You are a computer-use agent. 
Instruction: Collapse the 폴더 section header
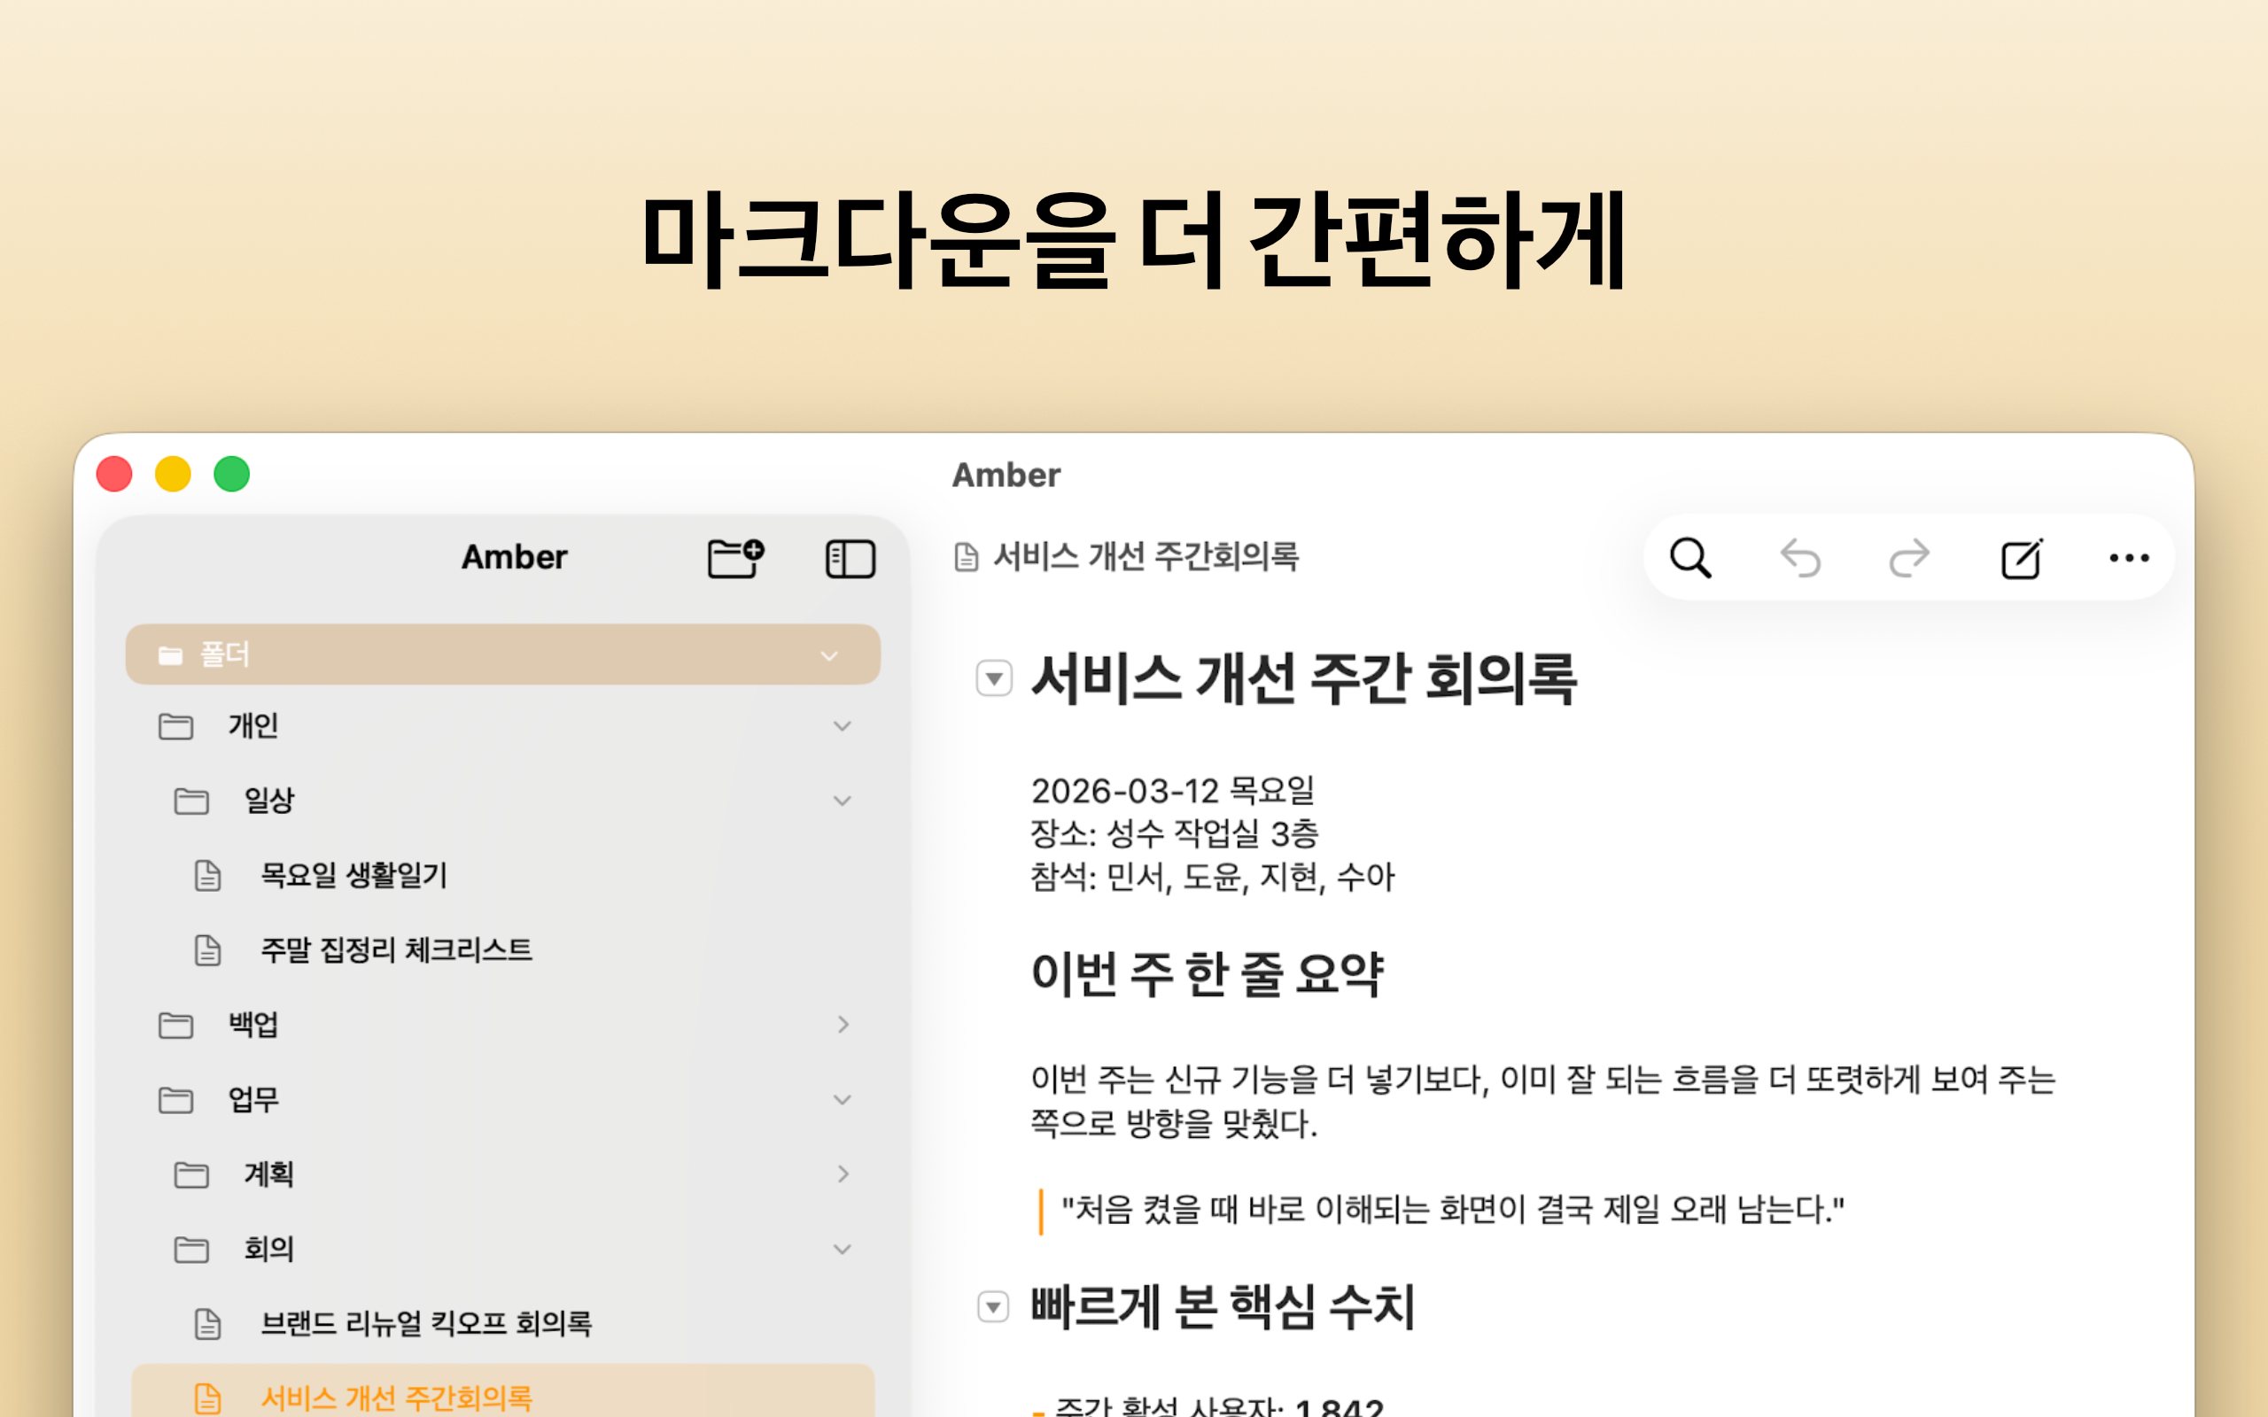pos(828,655)
